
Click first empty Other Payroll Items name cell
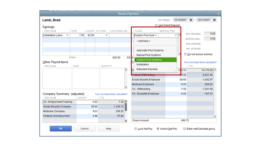[x=57, y=70]
